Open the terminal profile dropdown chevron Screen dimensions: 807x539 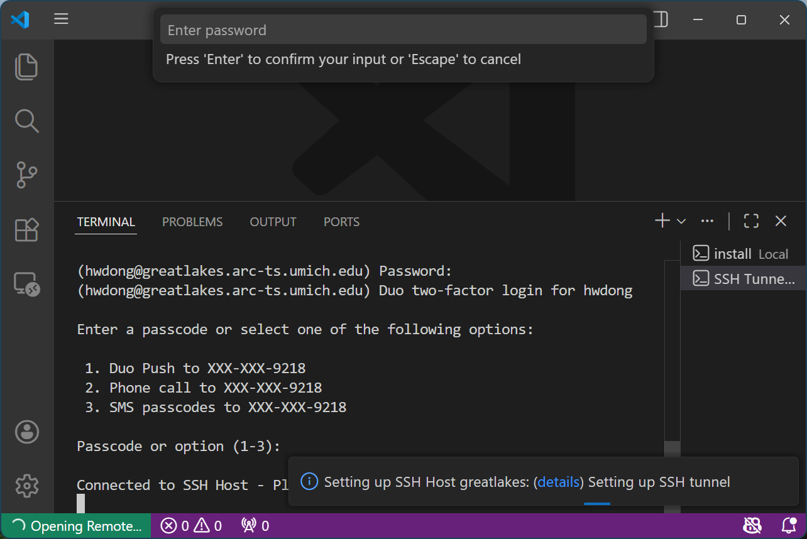[681, 220]
